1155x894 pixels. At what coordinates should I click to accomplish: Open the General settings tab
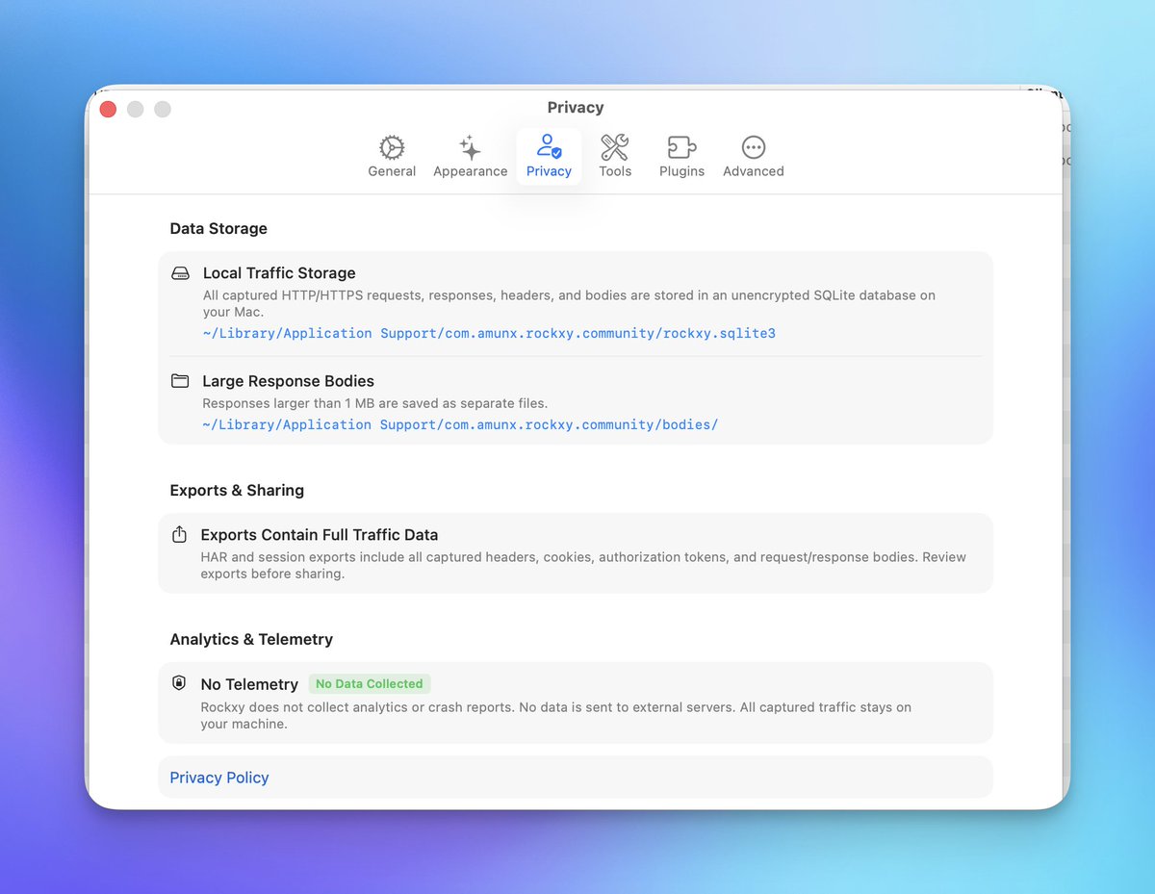click(x=392, y=157)
